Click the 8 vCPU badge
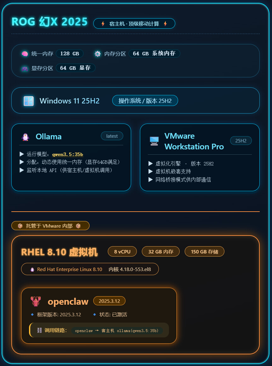The height and width of the screenshot is (366, 272). click(x=122, y=252)
